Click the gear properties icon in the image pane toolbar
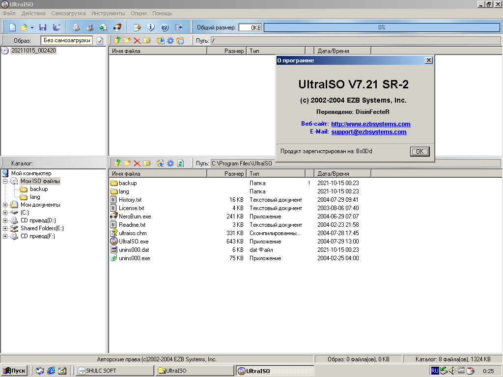This screenshot has height=377, width=503. [170, 41]
